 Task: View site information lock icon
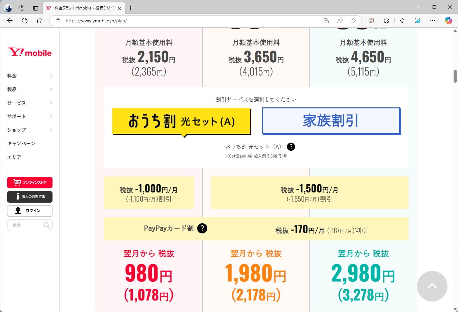(x=58, y=21)
